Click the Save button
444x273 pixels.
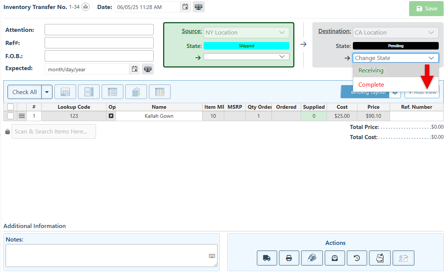click(426, 9)
